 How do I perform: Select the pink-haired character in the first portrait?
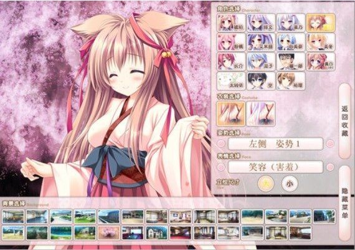coord(231,22)
